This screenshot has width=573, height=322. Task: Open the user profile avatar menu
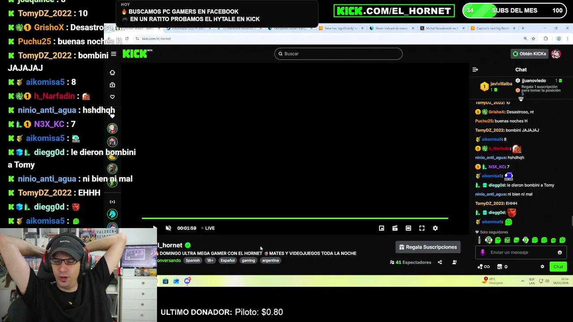pos(556,54)
